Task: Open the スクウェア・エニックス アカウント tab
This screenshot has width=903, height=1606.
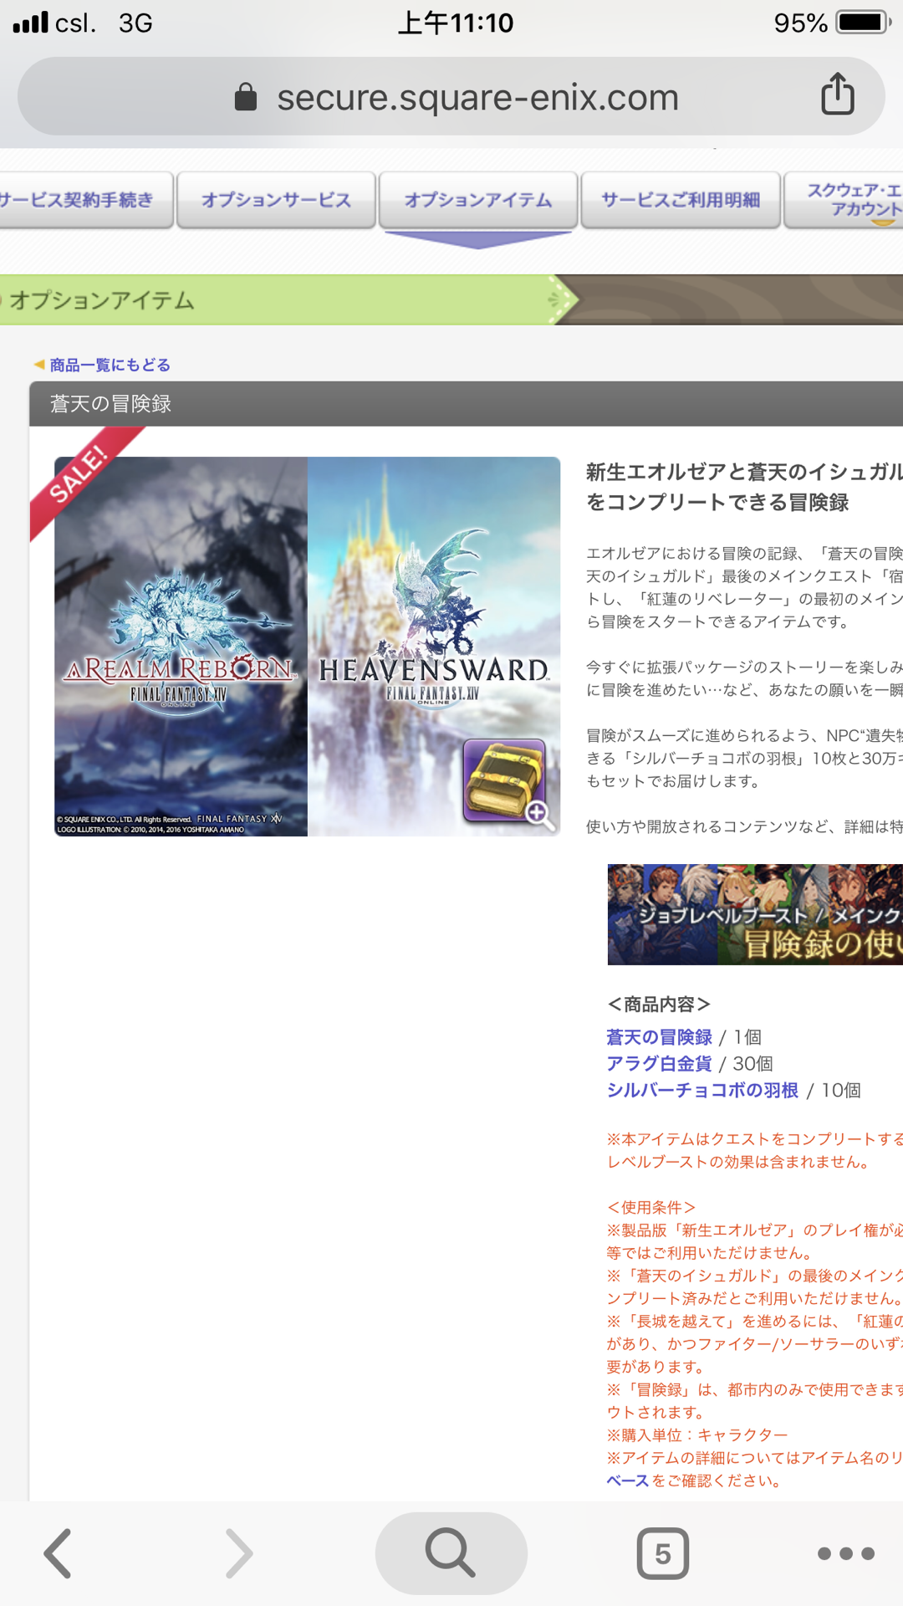Action: 844,200
